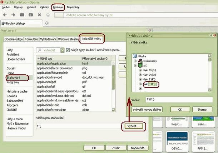
Task: Switch to Formuláře tab
Action: (x=31, y=39)
